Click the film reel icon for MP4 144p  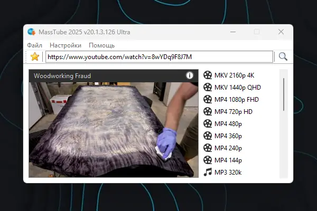click(x=208, y=160)
